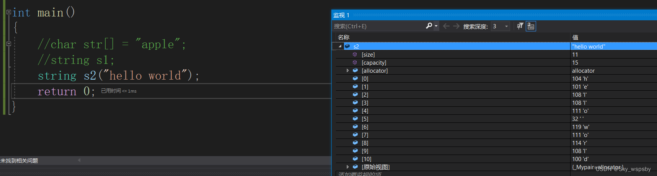
Task: Click the cube icon for element [8]
Action: [x=355, y=143]
